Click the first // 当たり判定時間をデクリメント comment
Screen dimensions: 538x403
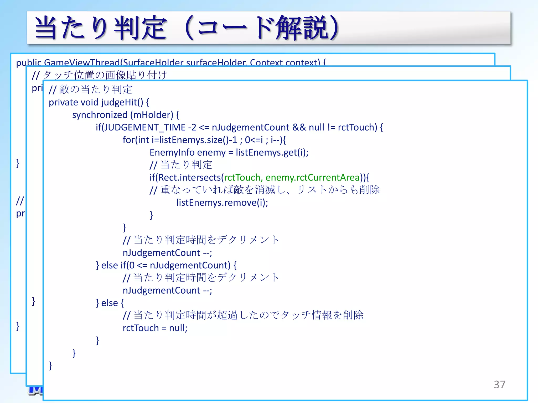[x=201, y=240]
